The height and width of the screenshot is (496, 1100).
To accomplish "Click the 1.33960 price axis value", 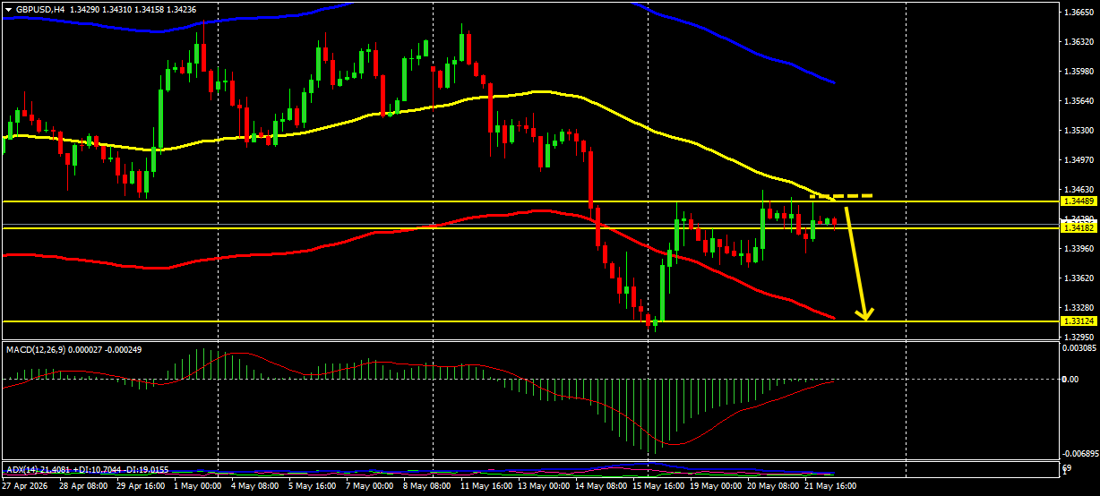I will 1077,249.
